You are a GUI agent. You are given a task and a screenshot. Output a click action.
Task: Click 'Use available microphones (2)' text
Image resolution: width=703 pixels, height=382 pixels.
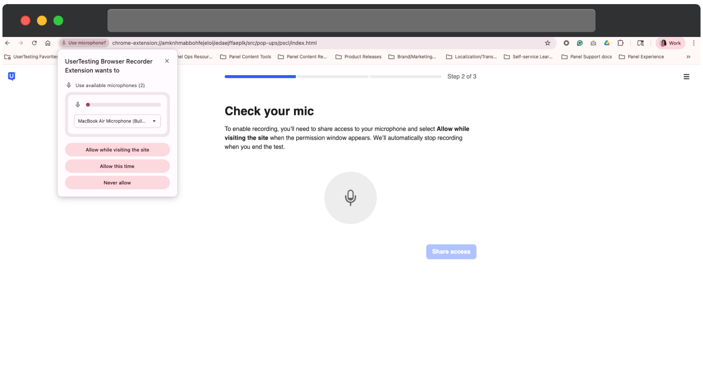[110, 85]
